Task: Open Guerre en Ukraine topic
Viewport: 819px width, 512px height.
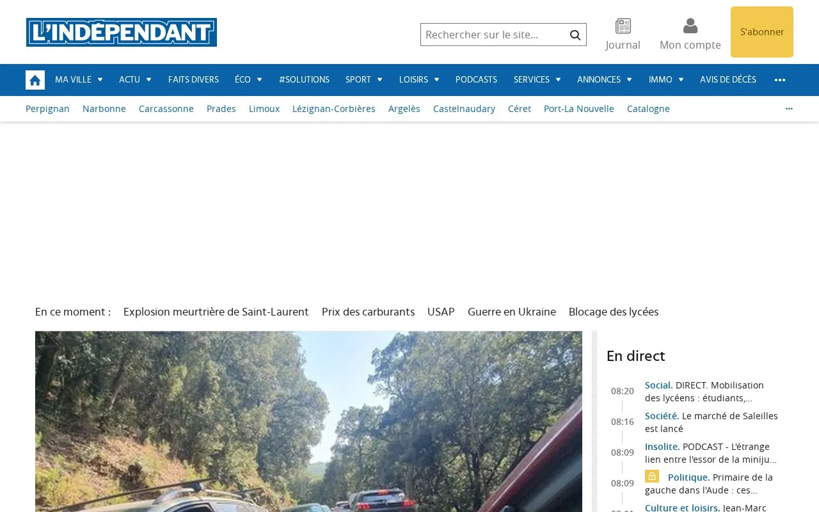Action: 512,312
